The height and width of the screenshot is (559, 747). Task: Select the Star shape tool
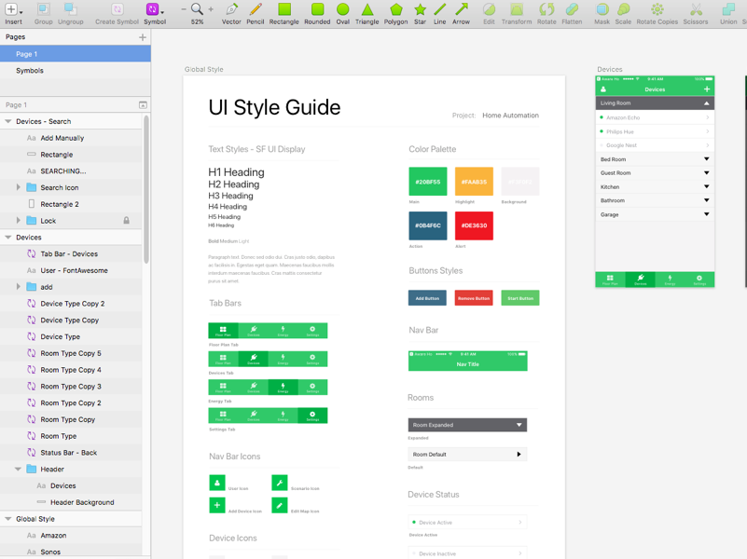coord(420,9)
